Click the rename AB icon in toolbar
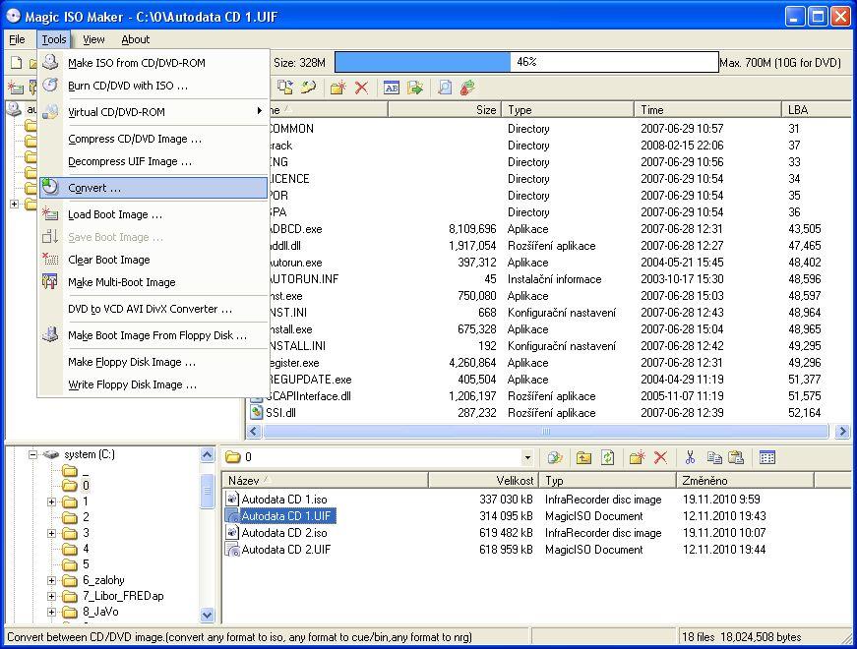Image resolution: width=857 pixels, height=649 pixels. point(392,88)
